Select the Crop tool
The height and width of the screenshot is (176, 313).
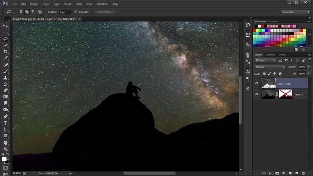pyautogui.click(x=5, y=51)
